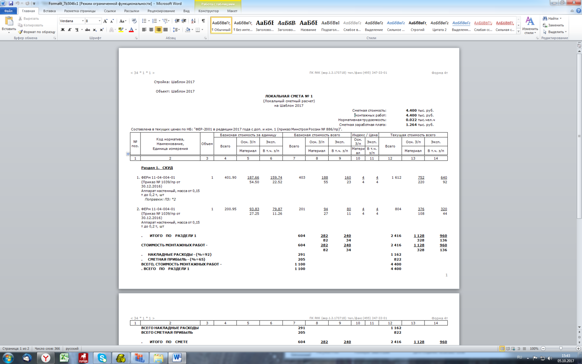Click the Windows Start button

point(8,358)
